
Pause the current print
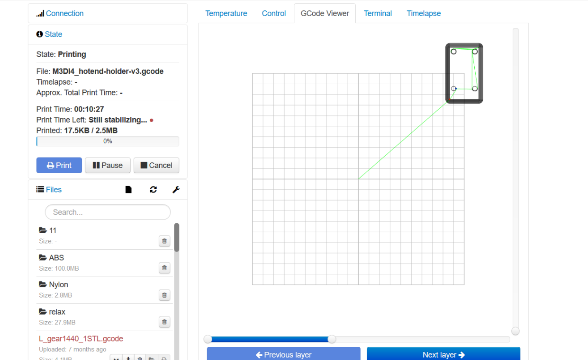[x=108, y=165]
